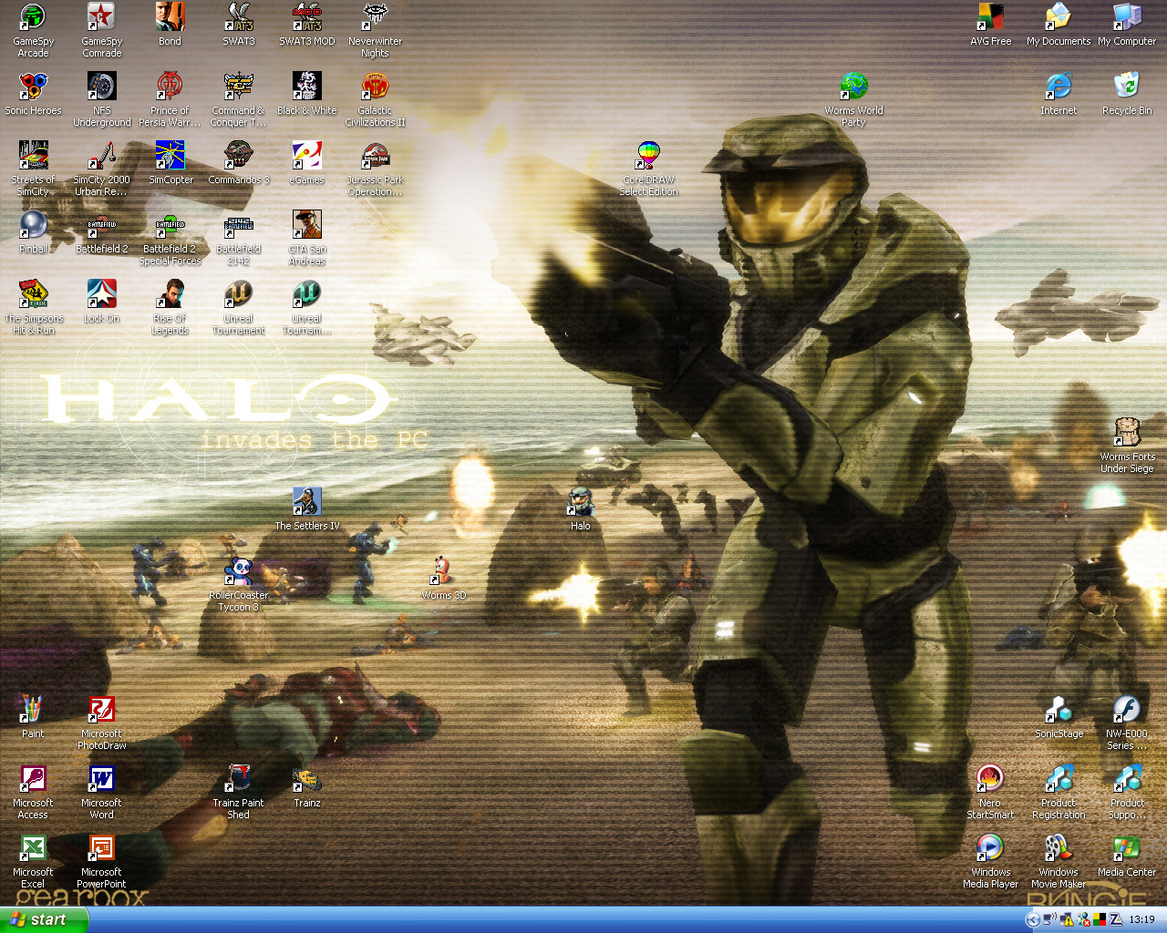The height and width of the screenshot is (933, 1167).
Task: Click the Microsoft Excel desktop icon
Action: click(x=33, y=861)
